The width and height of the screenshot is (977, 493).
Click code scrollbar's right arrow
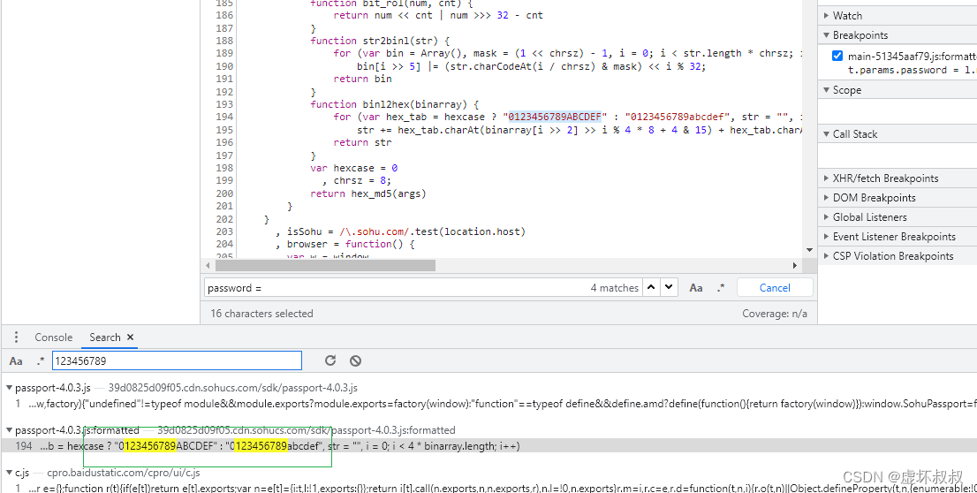coord(794,266)
